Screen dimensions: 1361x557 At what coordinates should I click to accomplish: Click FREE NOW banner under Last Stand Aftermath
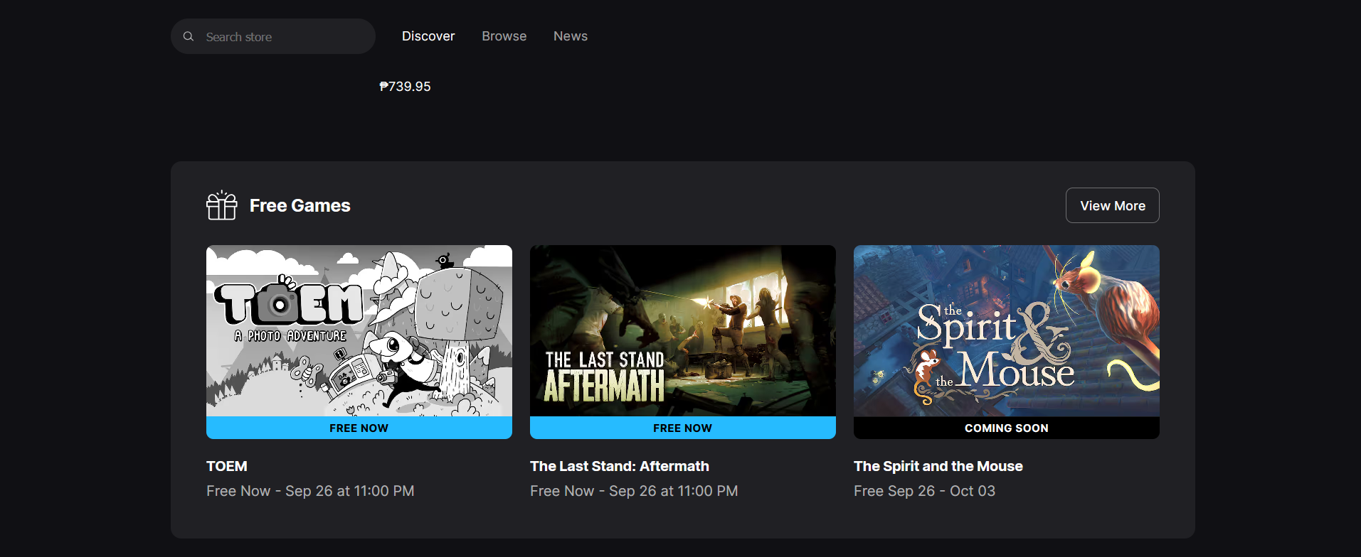coord(682,428)
